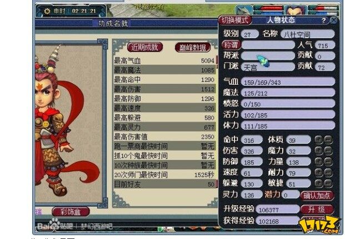The width and height of the screenshot is (345, 239).
Task: Click the help question mark icon
Action: [x=323, y=21]
